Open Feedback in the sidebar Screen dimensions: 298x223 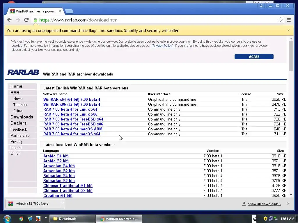[19, 129]
